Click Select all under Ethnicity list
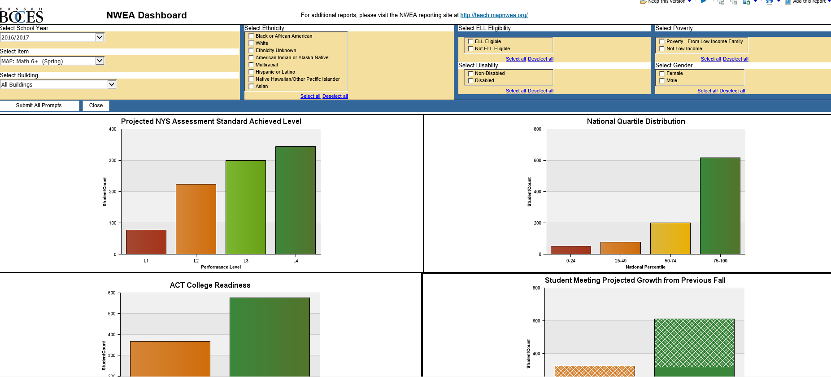The image size is (831, 377). click(310, 96)
